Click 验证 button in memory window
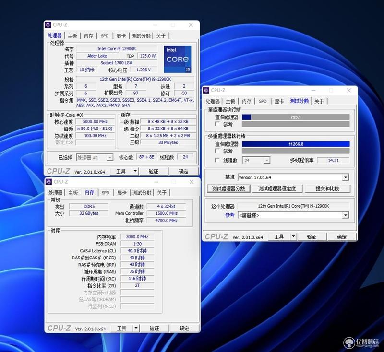The image size is (384, 352). click(x=155, y=329)
